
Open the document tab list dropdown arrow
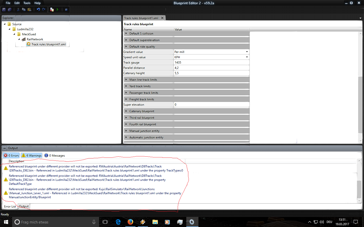click(360, 18)
